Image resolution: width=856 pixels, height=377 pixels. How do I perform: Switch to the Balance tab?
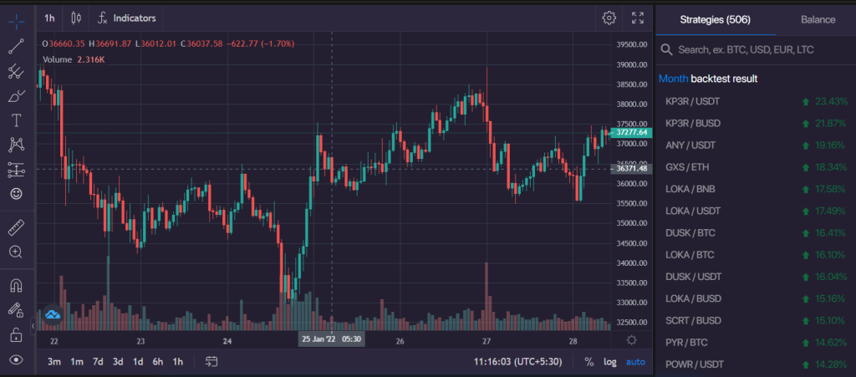[818, 19]
